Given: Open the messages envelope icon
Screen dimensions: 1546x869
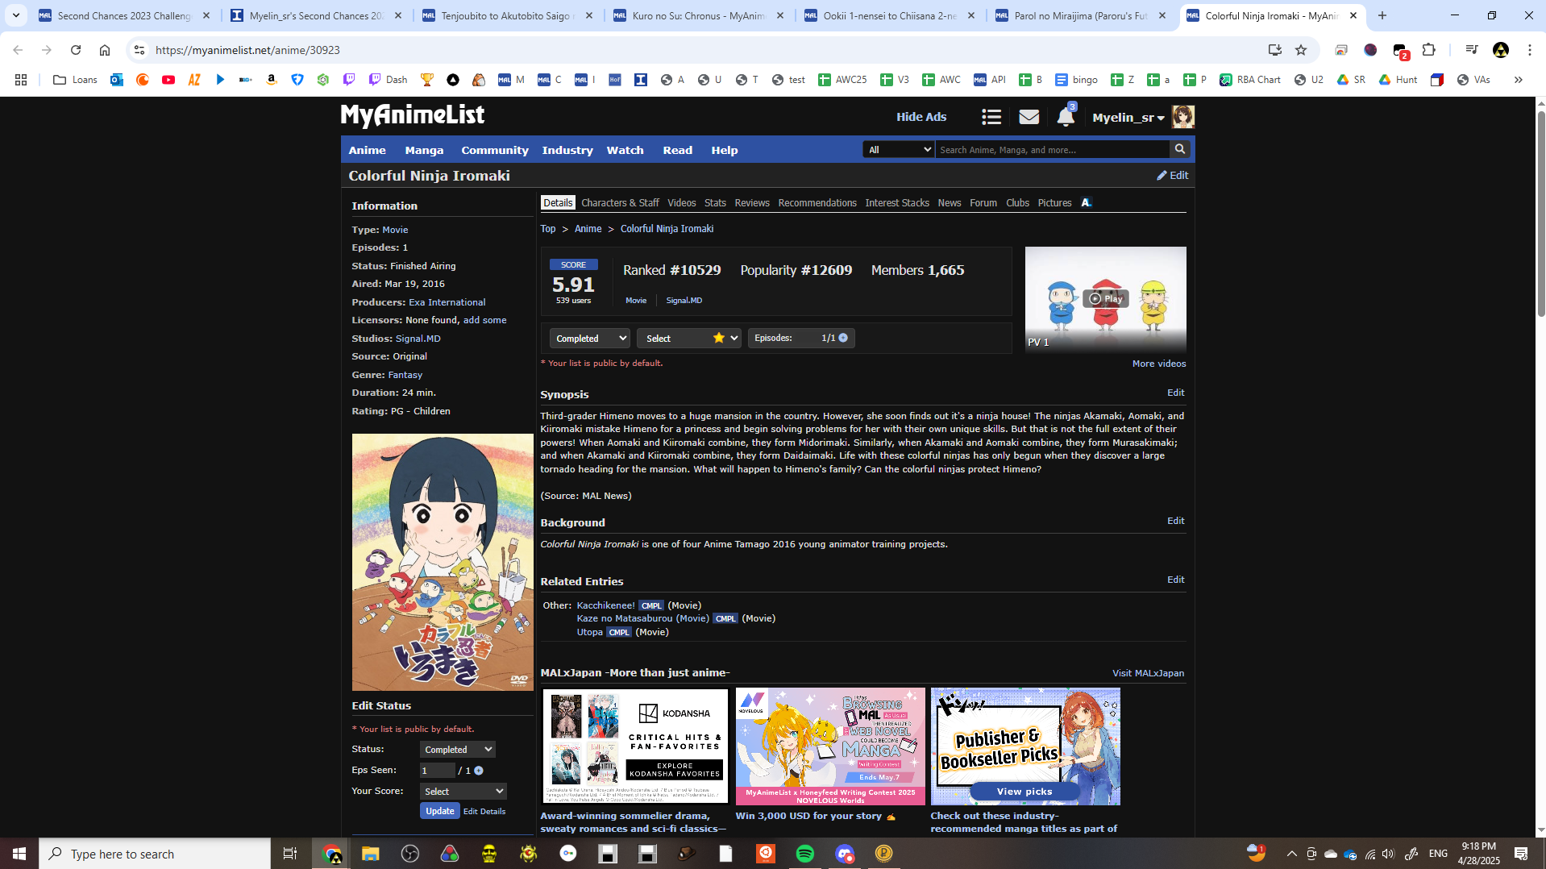Looking at the screenshot, I should (1029, 118).
